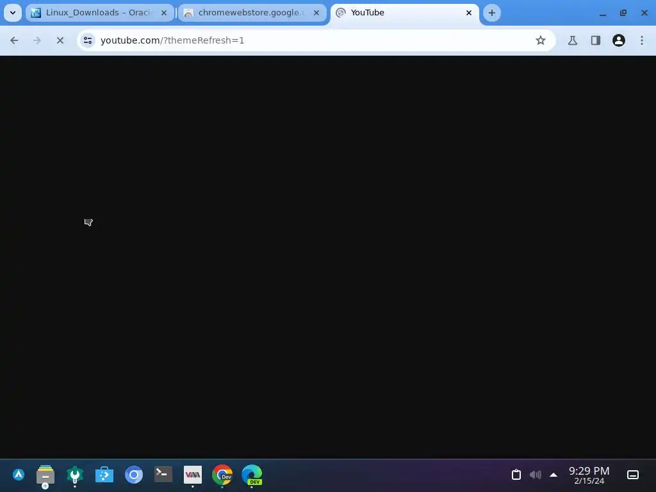The image size is (656, 492).
Task: Open the green gear settings app
Action: click(75, 475)
